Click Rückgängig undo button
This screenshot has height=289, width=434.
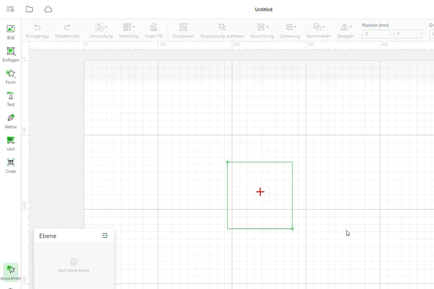pos(37,31)
